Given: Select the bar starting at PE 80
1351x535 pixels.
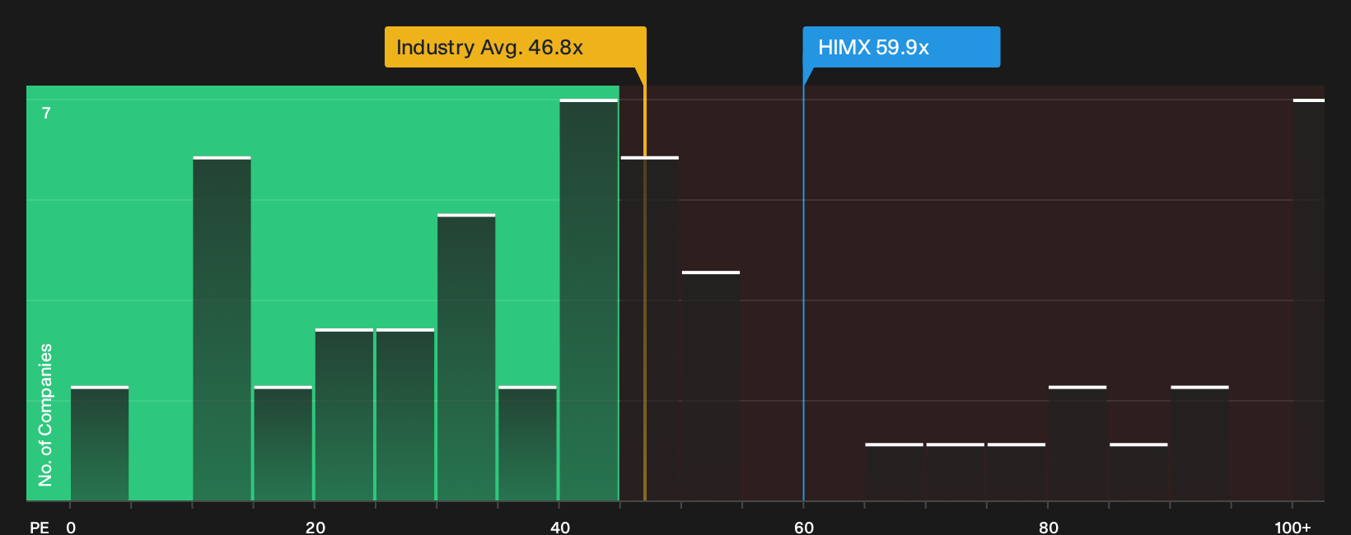Looking at the screenshot, I should (1078, 444).
